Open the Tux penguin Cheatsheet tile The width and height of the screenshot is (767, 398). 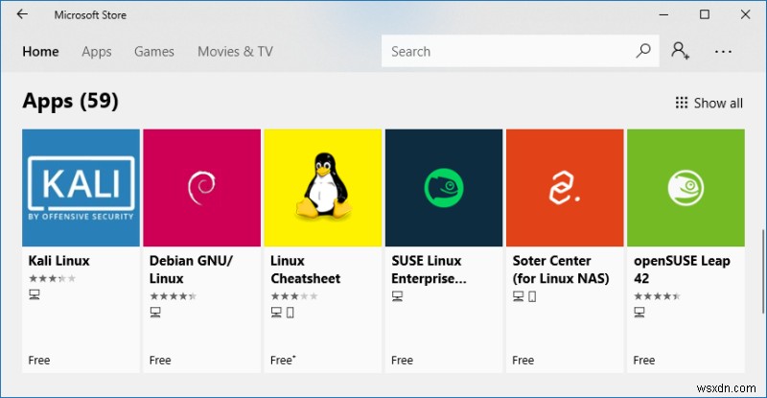point(323,188)
